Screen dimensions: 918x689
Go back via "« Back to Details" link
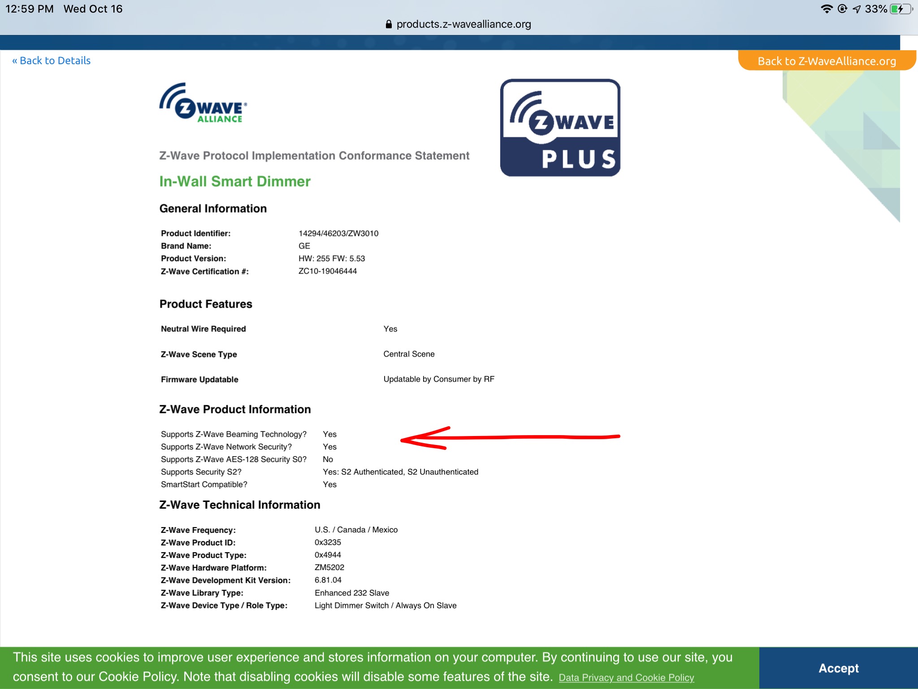[x=51, y=61]
